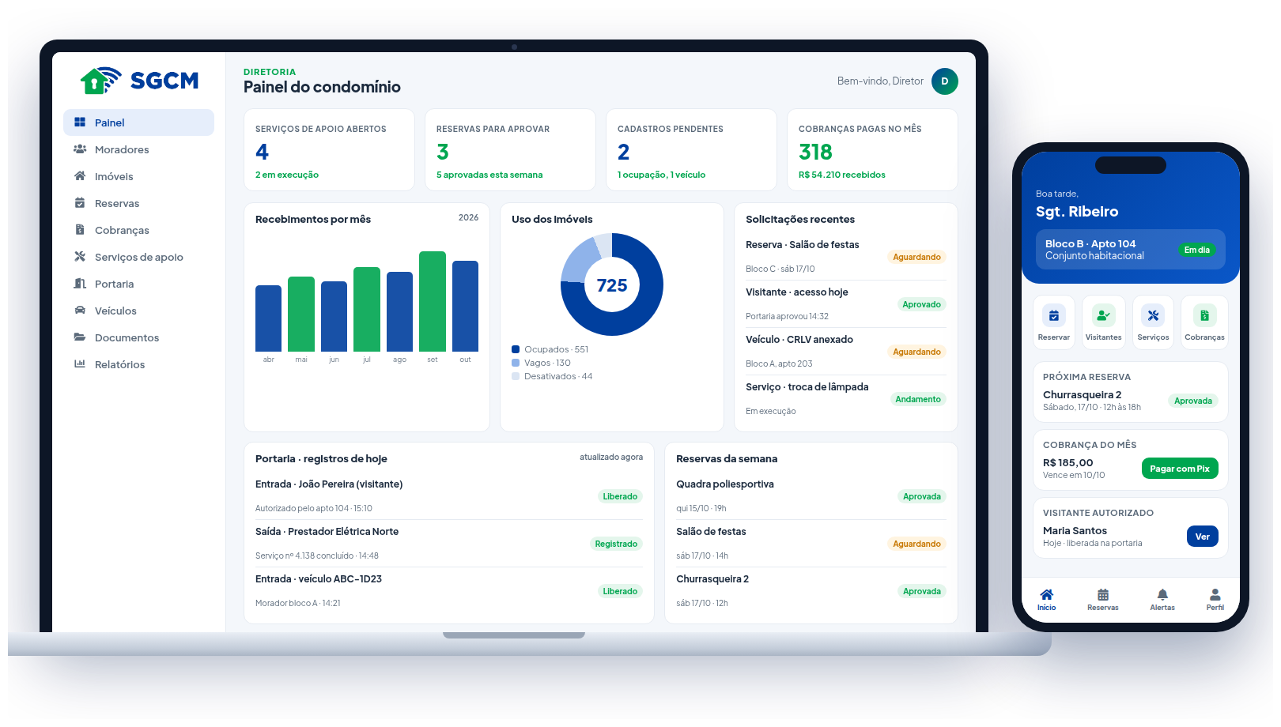Click the 'Pagar com Pix' button
1281x727 pixels.
pyautogui.click(x=1180, y=469)
